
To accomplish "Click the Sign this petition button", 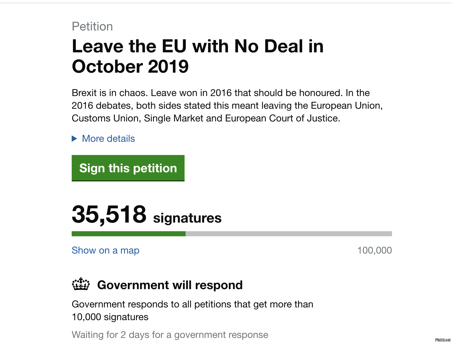I will click(128, 168).
